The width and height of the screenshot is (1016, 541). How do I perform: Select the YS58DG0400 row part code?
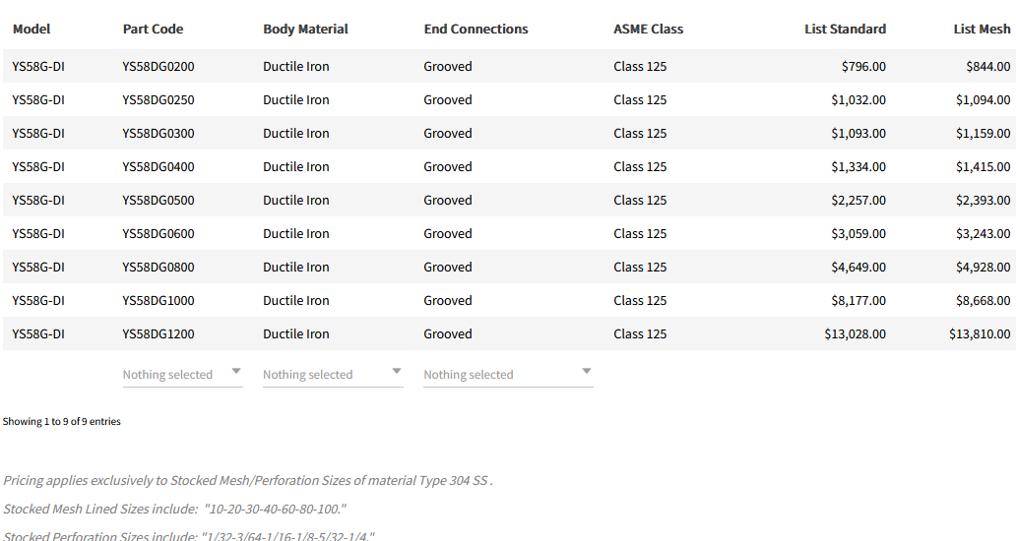coord(159,167)
